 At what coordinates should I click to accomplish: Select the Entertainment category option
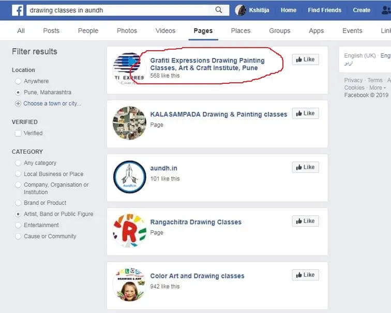point(18,226)
